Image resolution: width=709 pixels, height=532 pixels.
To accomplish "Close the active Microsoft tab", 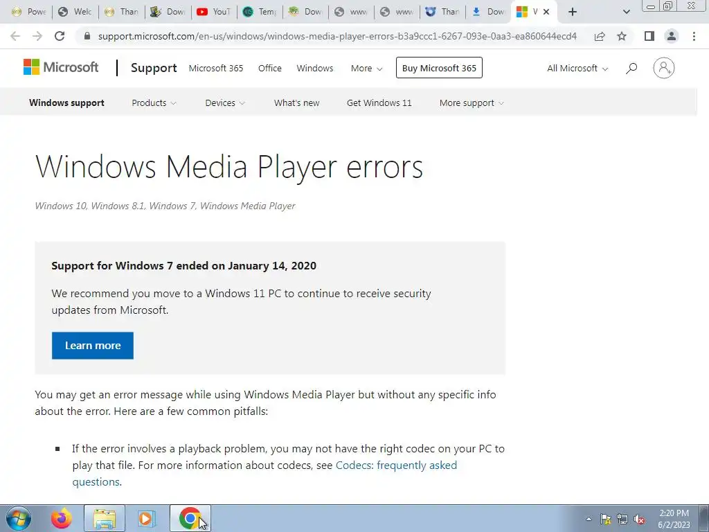I will coord(546,12).
